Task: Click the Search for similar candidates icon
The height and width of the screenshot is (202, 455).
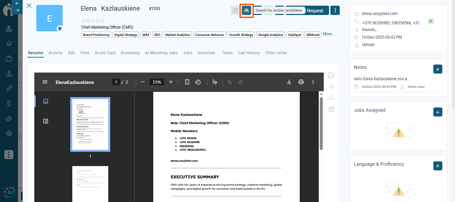Action: (x=246, y=11)
